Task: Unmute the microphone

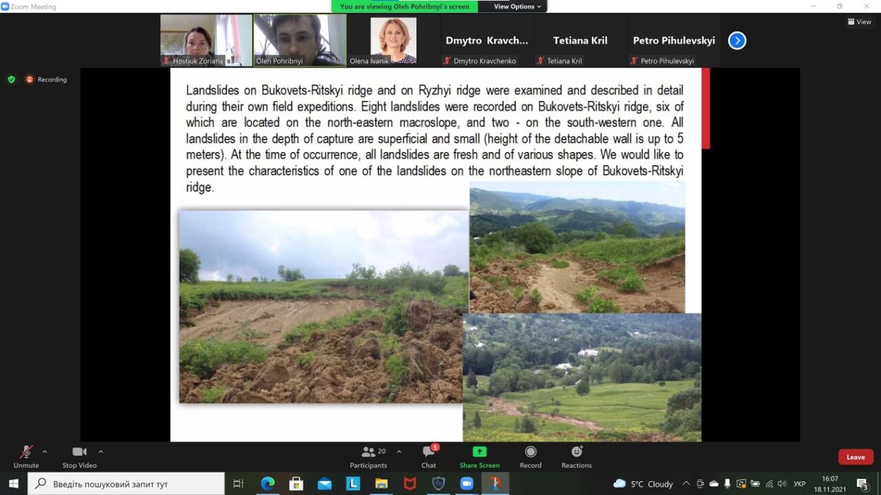Action: point(26,456)
